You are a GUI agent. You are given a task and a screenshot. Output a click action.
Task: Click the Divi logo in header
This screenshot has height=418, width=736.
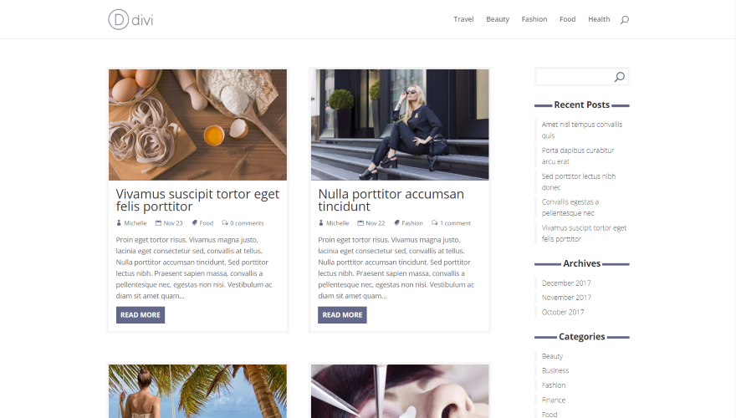131,20
